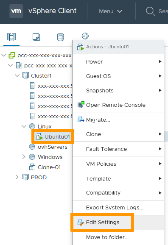The width and height of the screenshot is (168, 245).
Task: Open the Hosts and Clusters tab icon
Action: tap(11, 37)
